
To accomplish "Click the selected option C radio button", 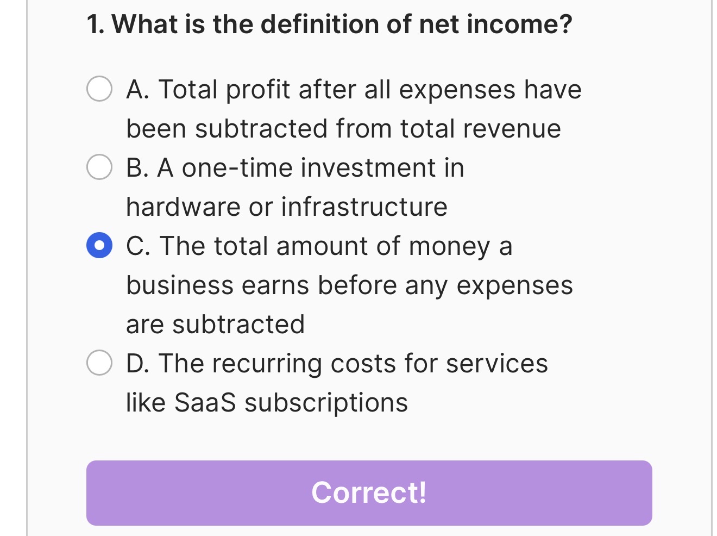I will tap(99, 245).
